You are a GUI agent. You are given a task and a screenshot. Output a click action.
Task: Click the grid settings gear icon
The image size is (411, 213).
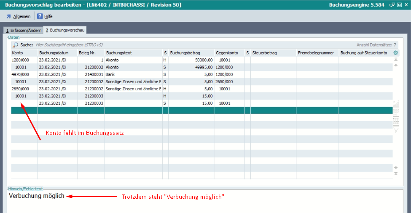pos(395,53)
